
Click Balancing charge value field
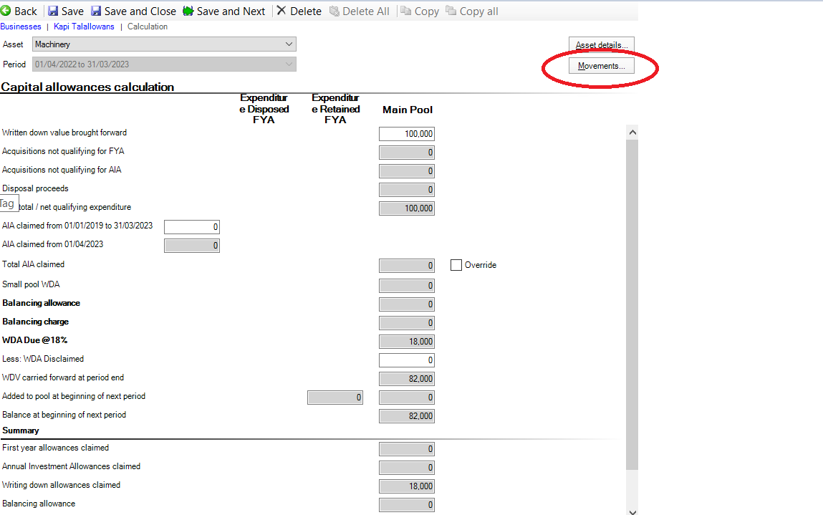(x=407, y=323)
